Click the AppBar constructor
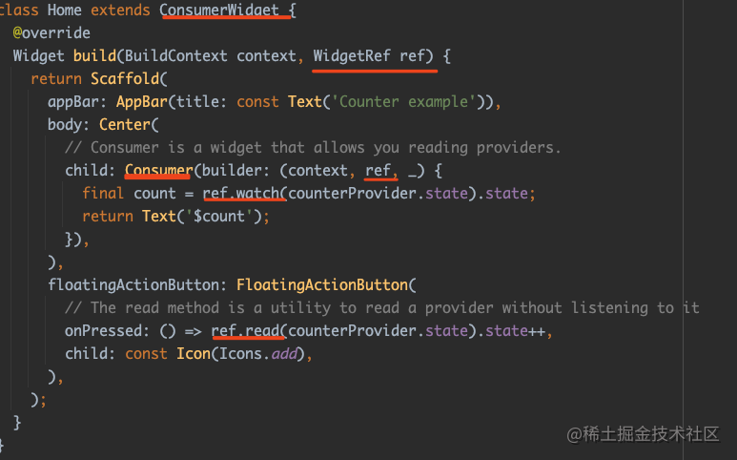 142,101
